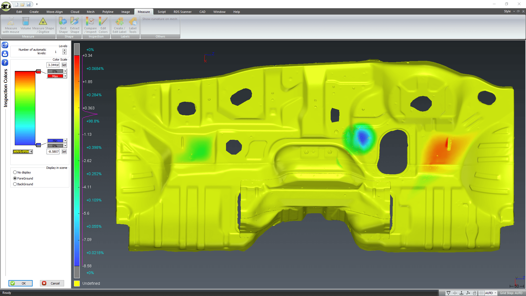The image size is (526, 296).
Task: Open the grid step AUTO dropdown
Action: point(495,293)
